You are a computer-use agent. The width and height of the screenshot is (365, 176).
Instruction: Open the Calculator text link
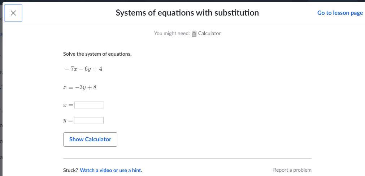click(x=209, y=33)
